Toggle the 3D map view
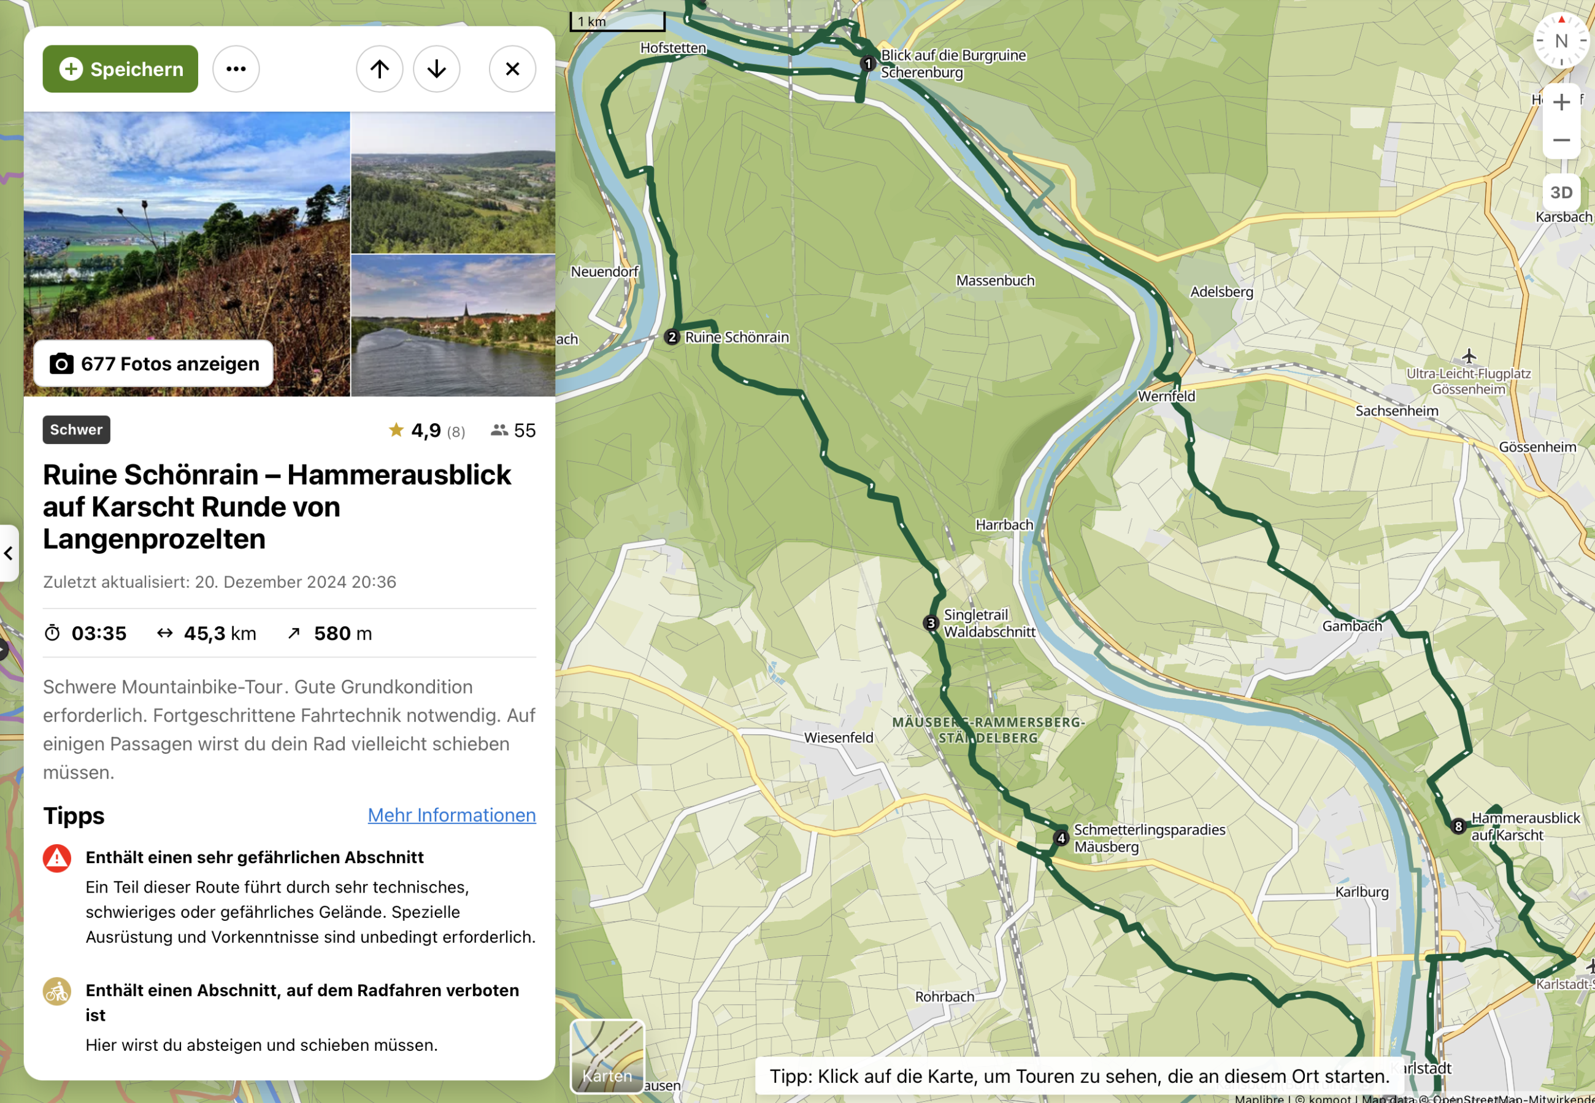 [x=1561, y=192]
